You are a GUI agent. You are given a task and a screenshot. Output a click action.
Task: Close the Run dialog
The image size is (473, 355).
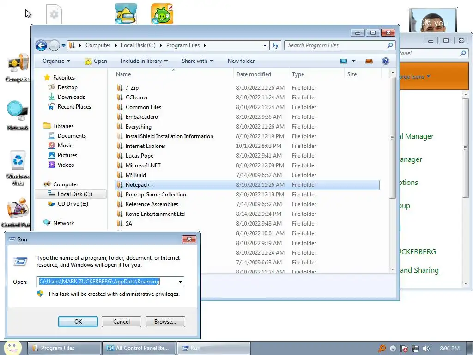pyautogui.click(x=189, y=239)
